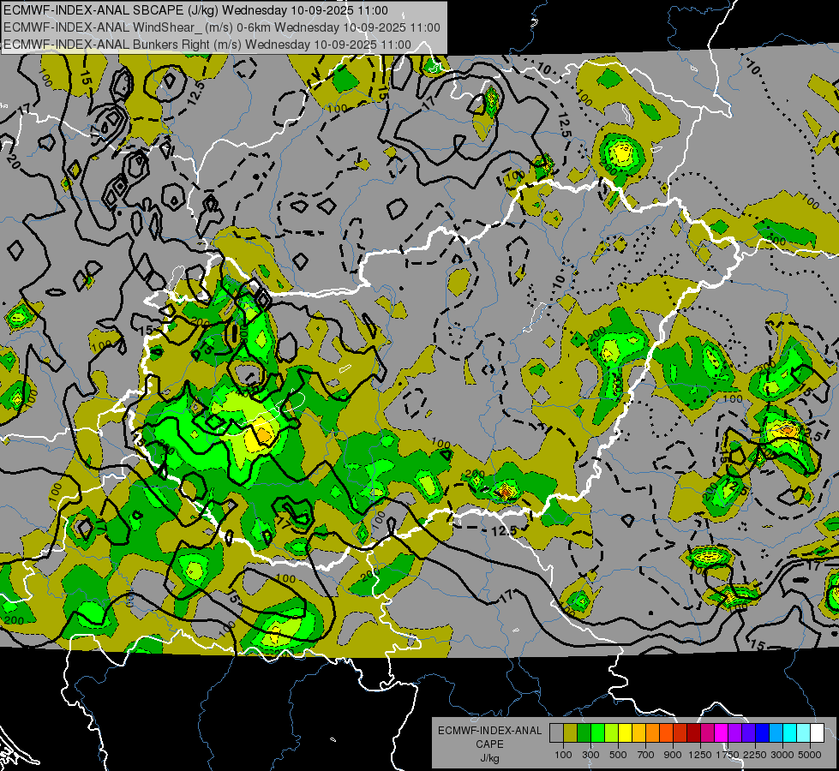Choose the orange swatch right of 700
This screenshot has width=839, height=771.
click(x=653, y=733)
